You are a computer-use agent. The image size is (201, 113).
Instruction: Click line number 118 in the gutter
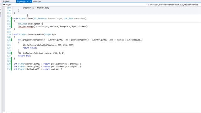point(9,32)
